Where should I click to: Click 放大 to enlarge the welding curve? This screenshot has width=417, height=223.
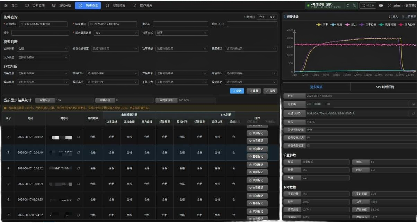click(x=393, y=17)
